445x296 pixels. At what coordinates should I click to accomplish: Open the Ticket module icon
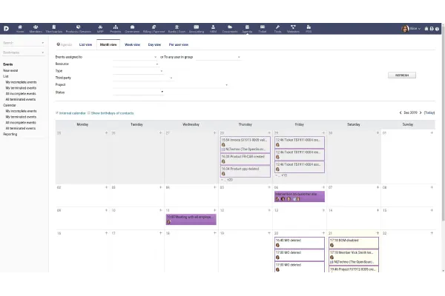pyautogui.click(x=263, y=28)
